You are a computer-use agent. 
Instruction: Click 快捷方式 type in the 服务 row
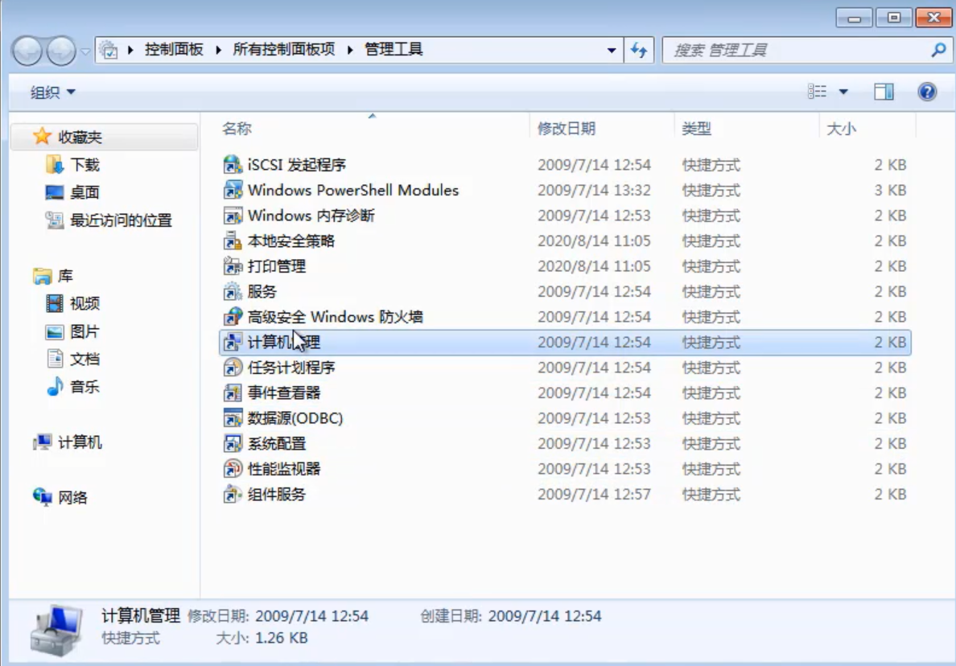point(711,292)
